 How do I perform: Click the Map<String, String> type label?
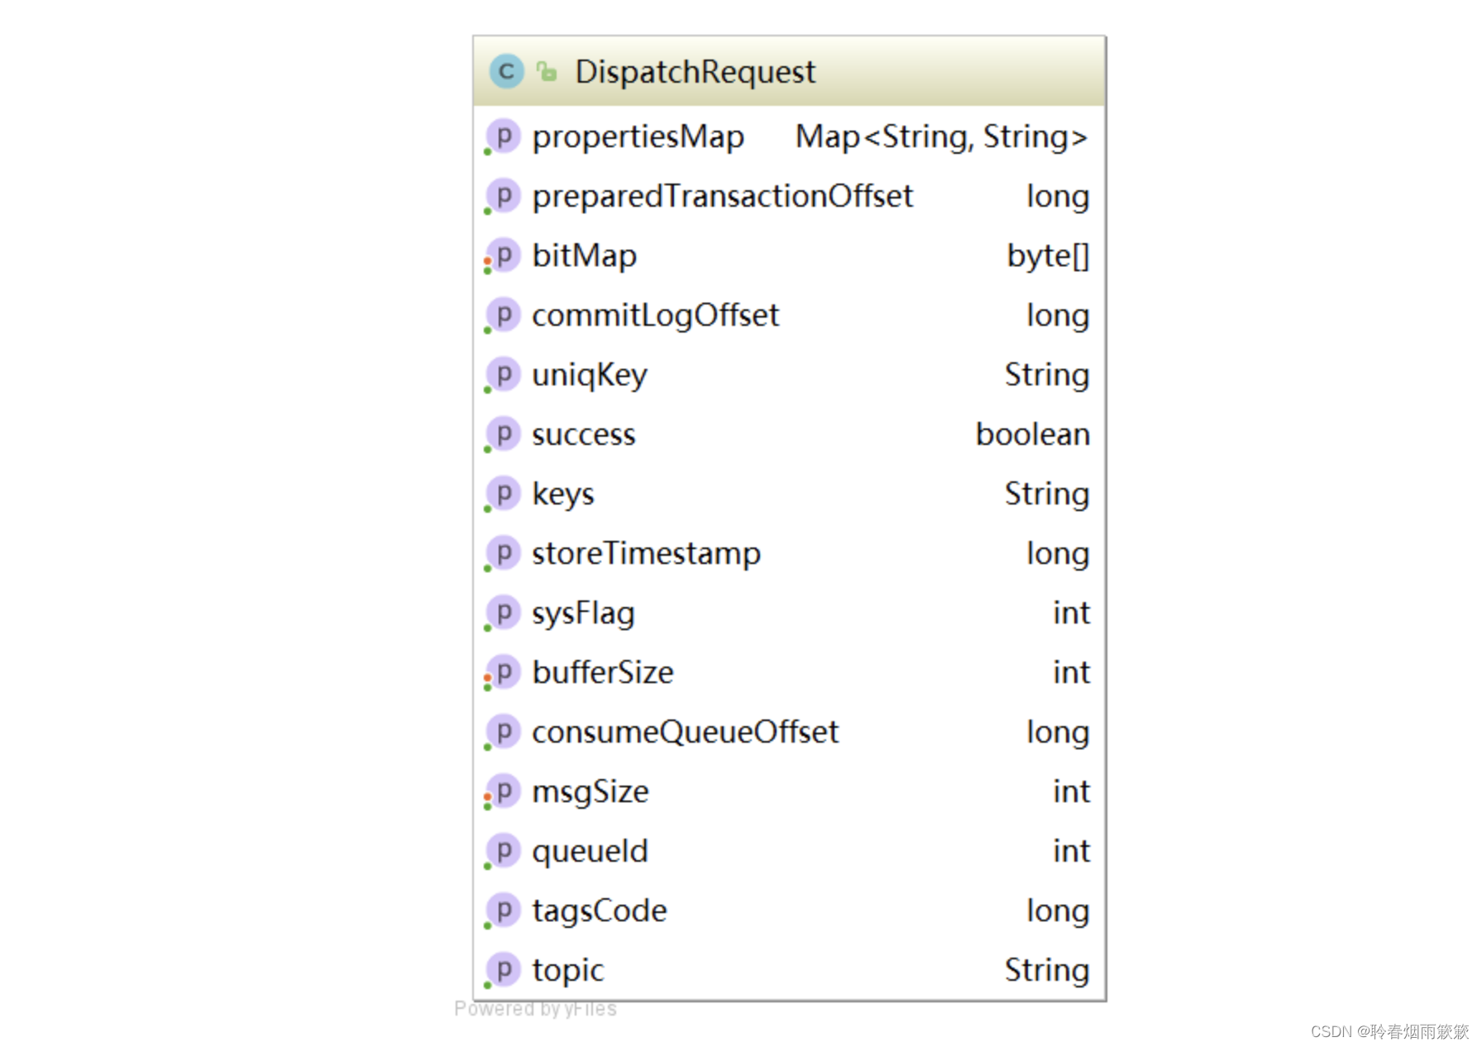tap(942, 137)
